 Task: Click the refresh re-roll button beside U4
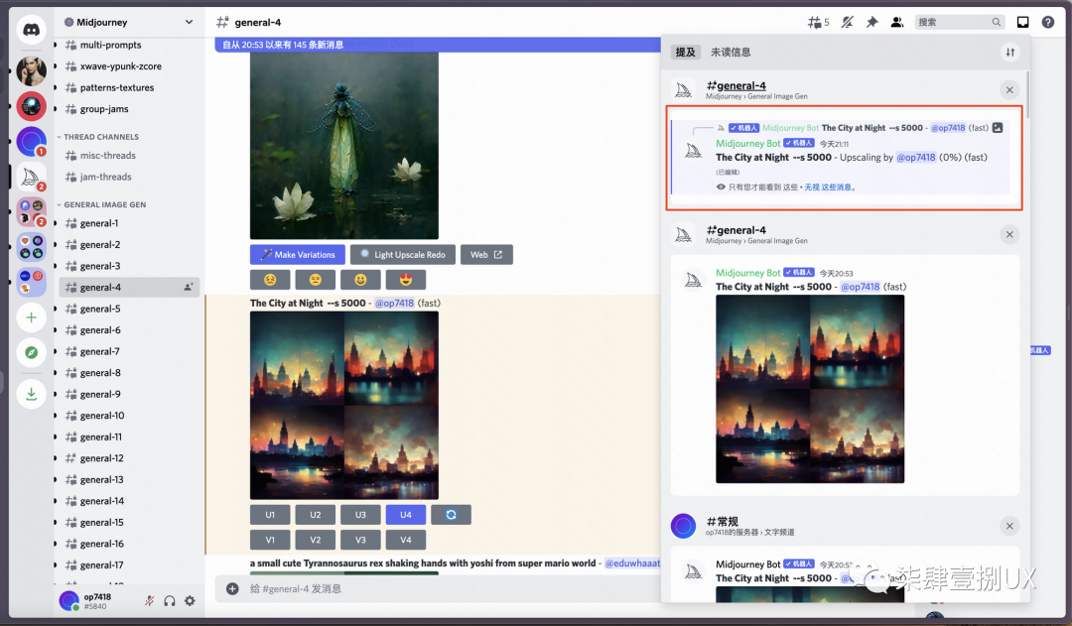452,515
